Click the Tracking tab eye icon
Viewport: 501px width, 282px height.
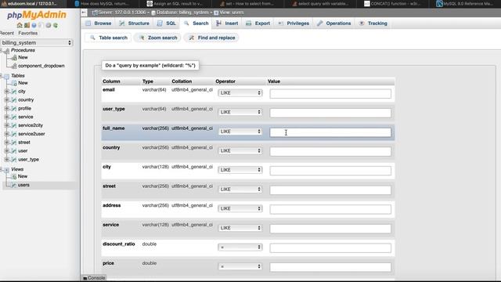362,23
